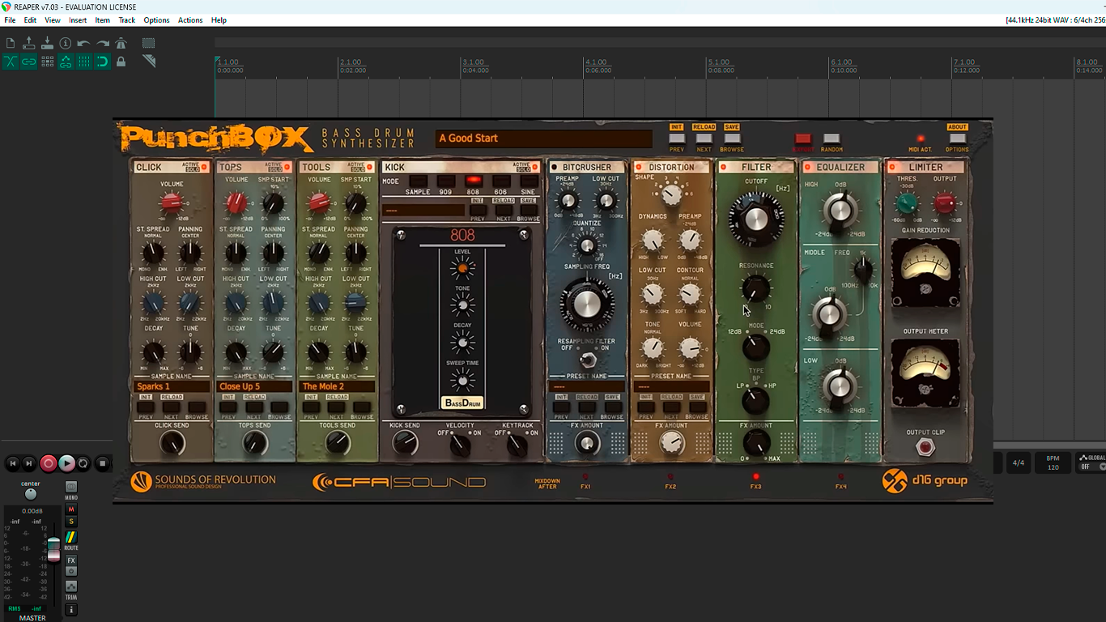Open The Mole 2 sample selector
This screenshot has width=1106, height=622.
pos(338,386)
